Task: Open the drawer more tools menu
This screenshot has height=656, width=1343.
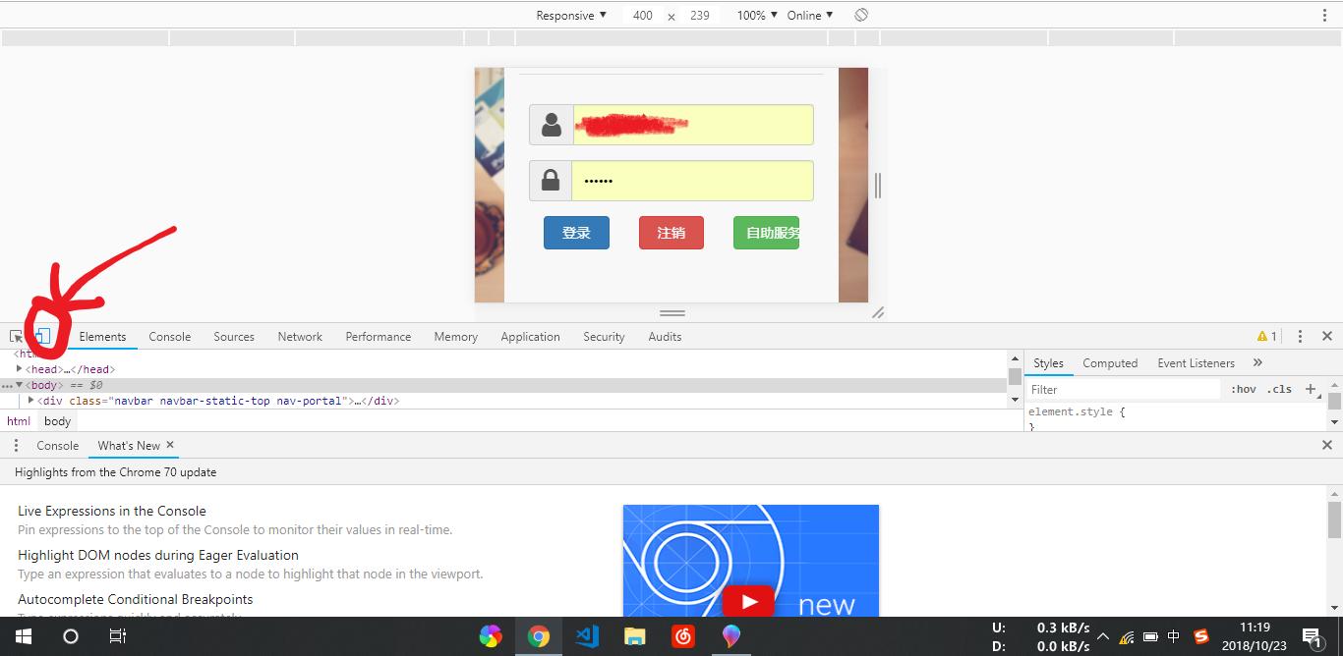Action: [16, 445]
